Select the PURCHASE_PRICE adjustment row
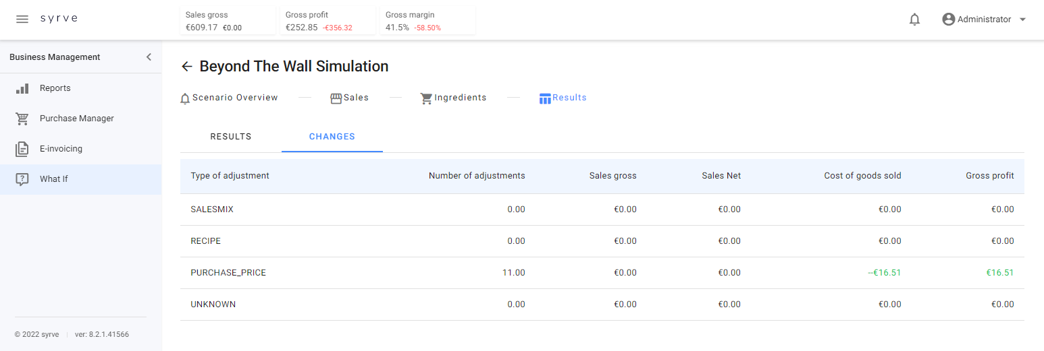Viewport: 1044px width, 351px height. click(x=228, y=273)
